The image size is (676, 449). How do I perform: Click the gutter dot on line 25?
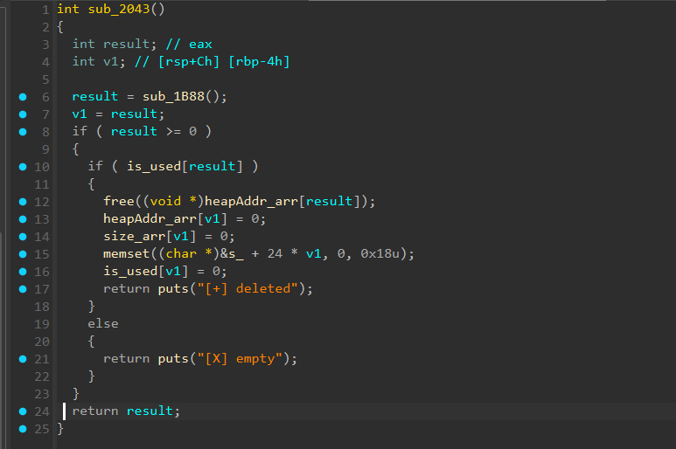click(x=24, y=429)
